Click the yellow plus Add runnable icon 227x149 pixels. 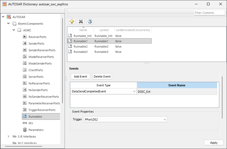click(72, 21)
